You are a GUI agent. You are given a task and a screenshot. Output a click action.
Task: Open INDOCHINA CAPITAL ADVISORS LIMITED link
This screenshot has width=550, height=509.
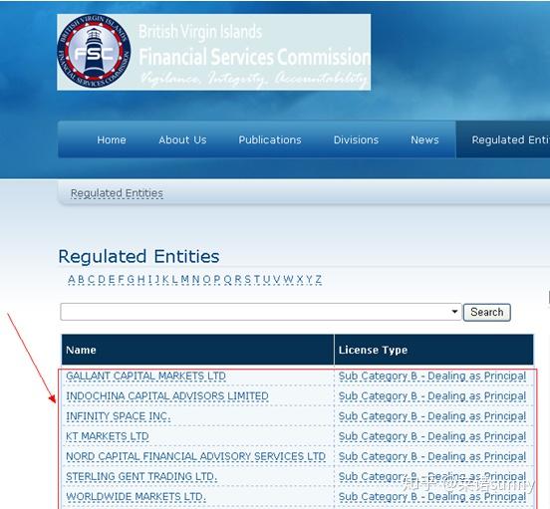tap(167, 395)
